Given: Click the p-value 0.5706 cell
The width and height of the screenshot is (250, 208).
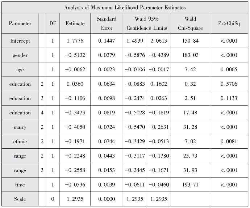Looking at the screenshot, I should 229,84.
